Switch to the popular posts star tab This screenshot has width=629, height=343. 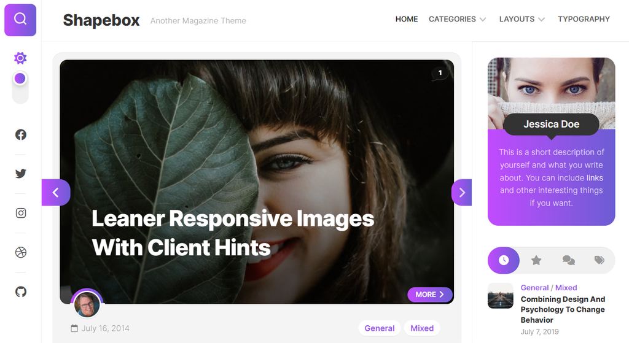(536, 260)
